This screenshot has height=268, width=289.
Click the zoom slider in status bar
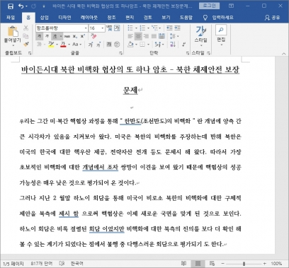(244, 264)
